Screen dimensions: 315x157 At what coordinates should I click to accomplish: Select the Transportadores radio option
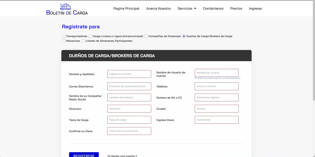(x=64, y=36)
